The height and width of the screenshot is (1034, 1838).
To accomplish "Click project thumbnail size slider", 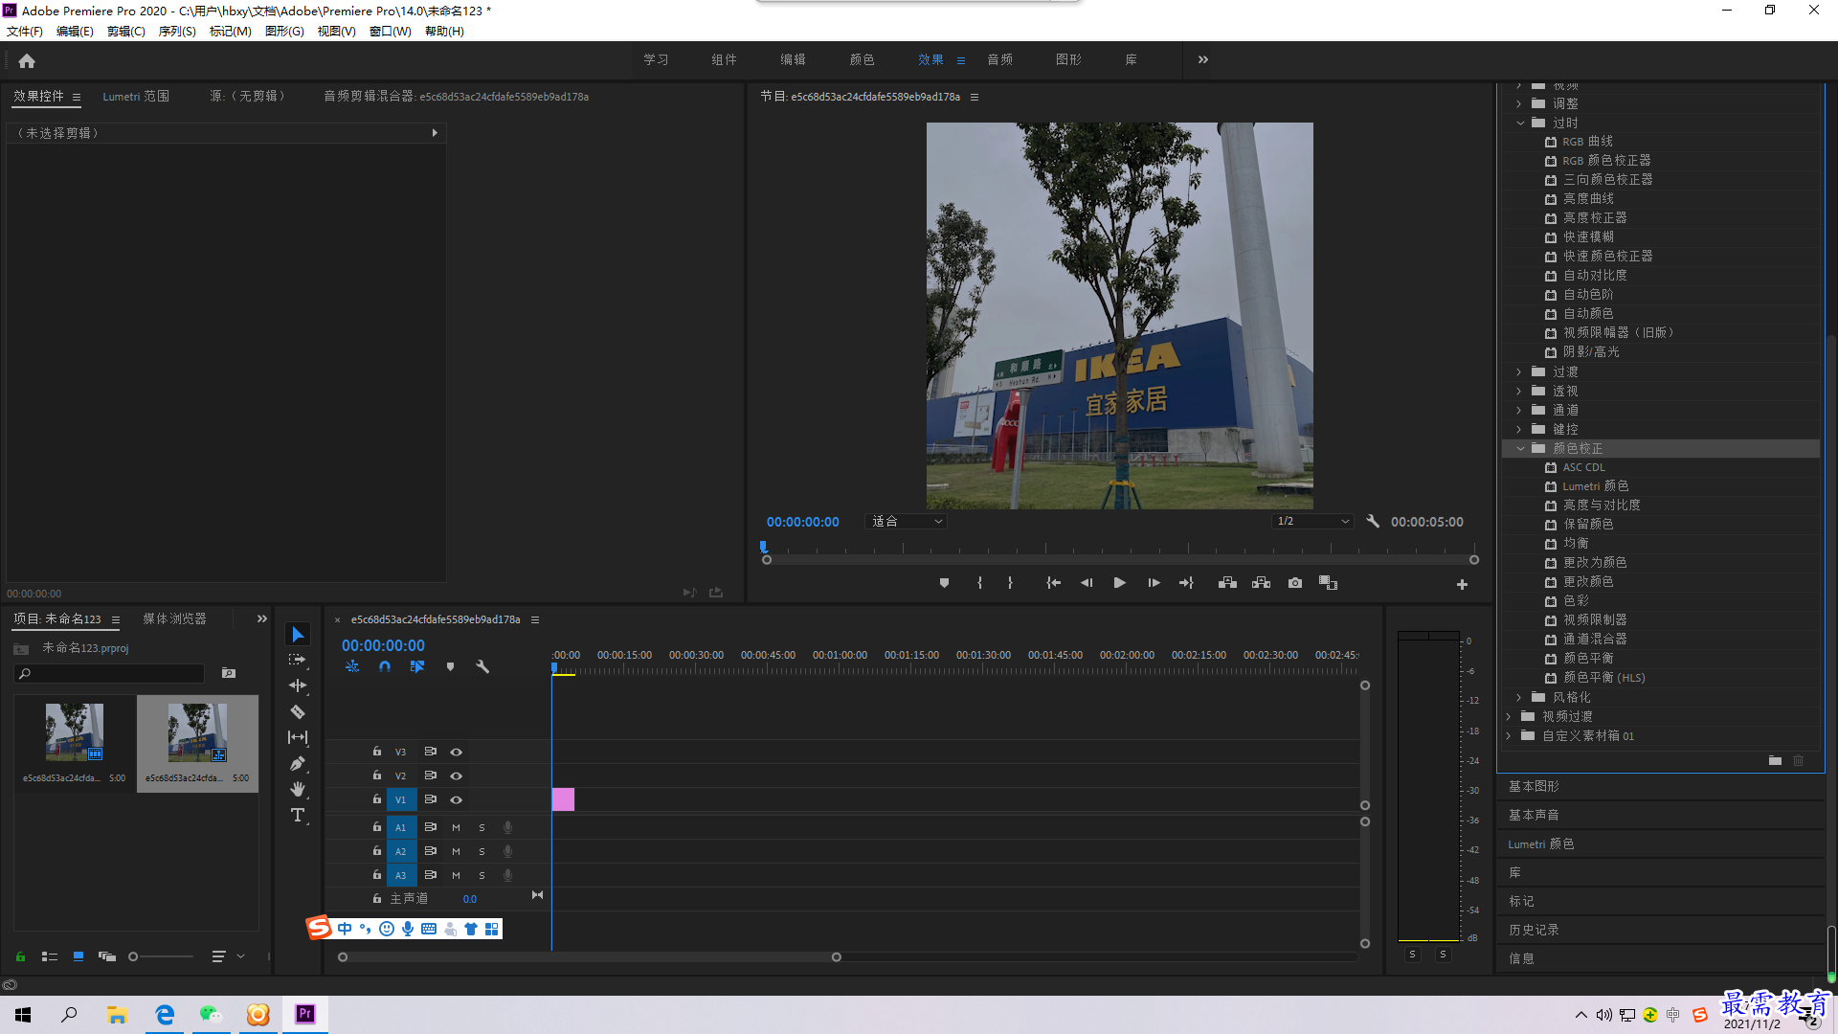I will [x=161, y=956].
